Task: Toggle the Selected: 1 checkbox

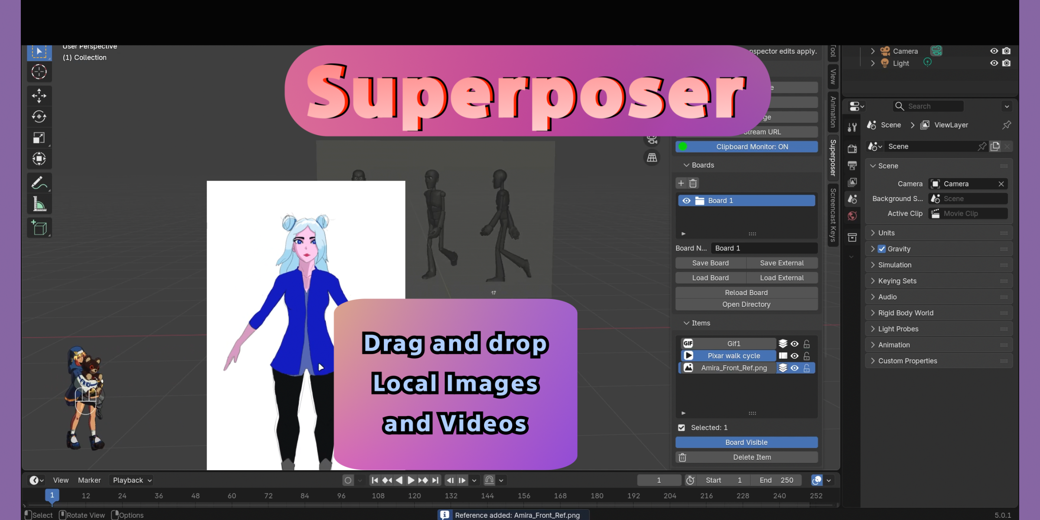Action: [x=682, y=428]
